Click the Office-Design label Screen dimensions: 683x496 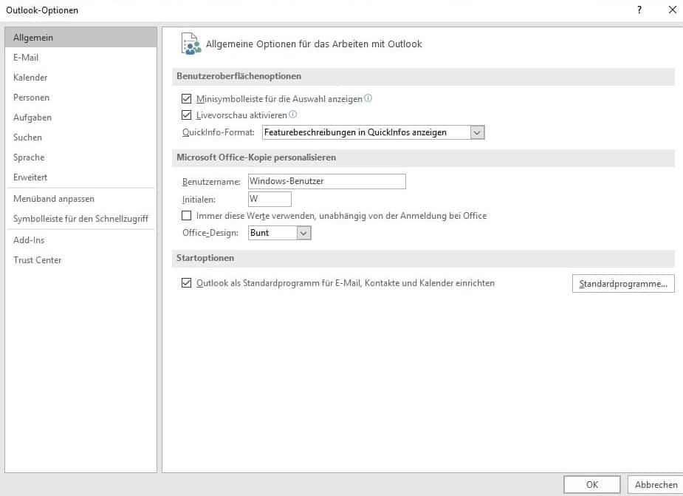tap(210, 233)
